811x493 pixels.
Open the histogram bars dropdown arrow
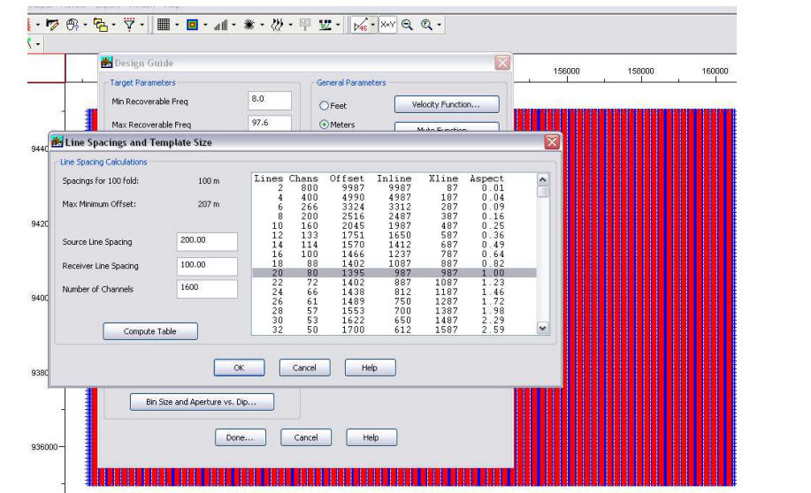233,24
